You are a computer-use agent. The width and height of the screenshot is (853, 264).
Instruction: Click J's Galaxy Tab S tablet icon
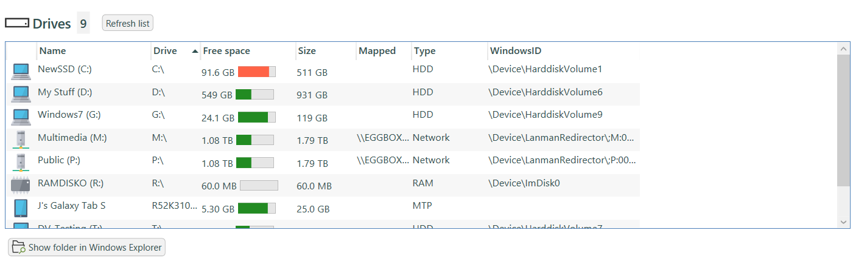[x=21, y=208]
